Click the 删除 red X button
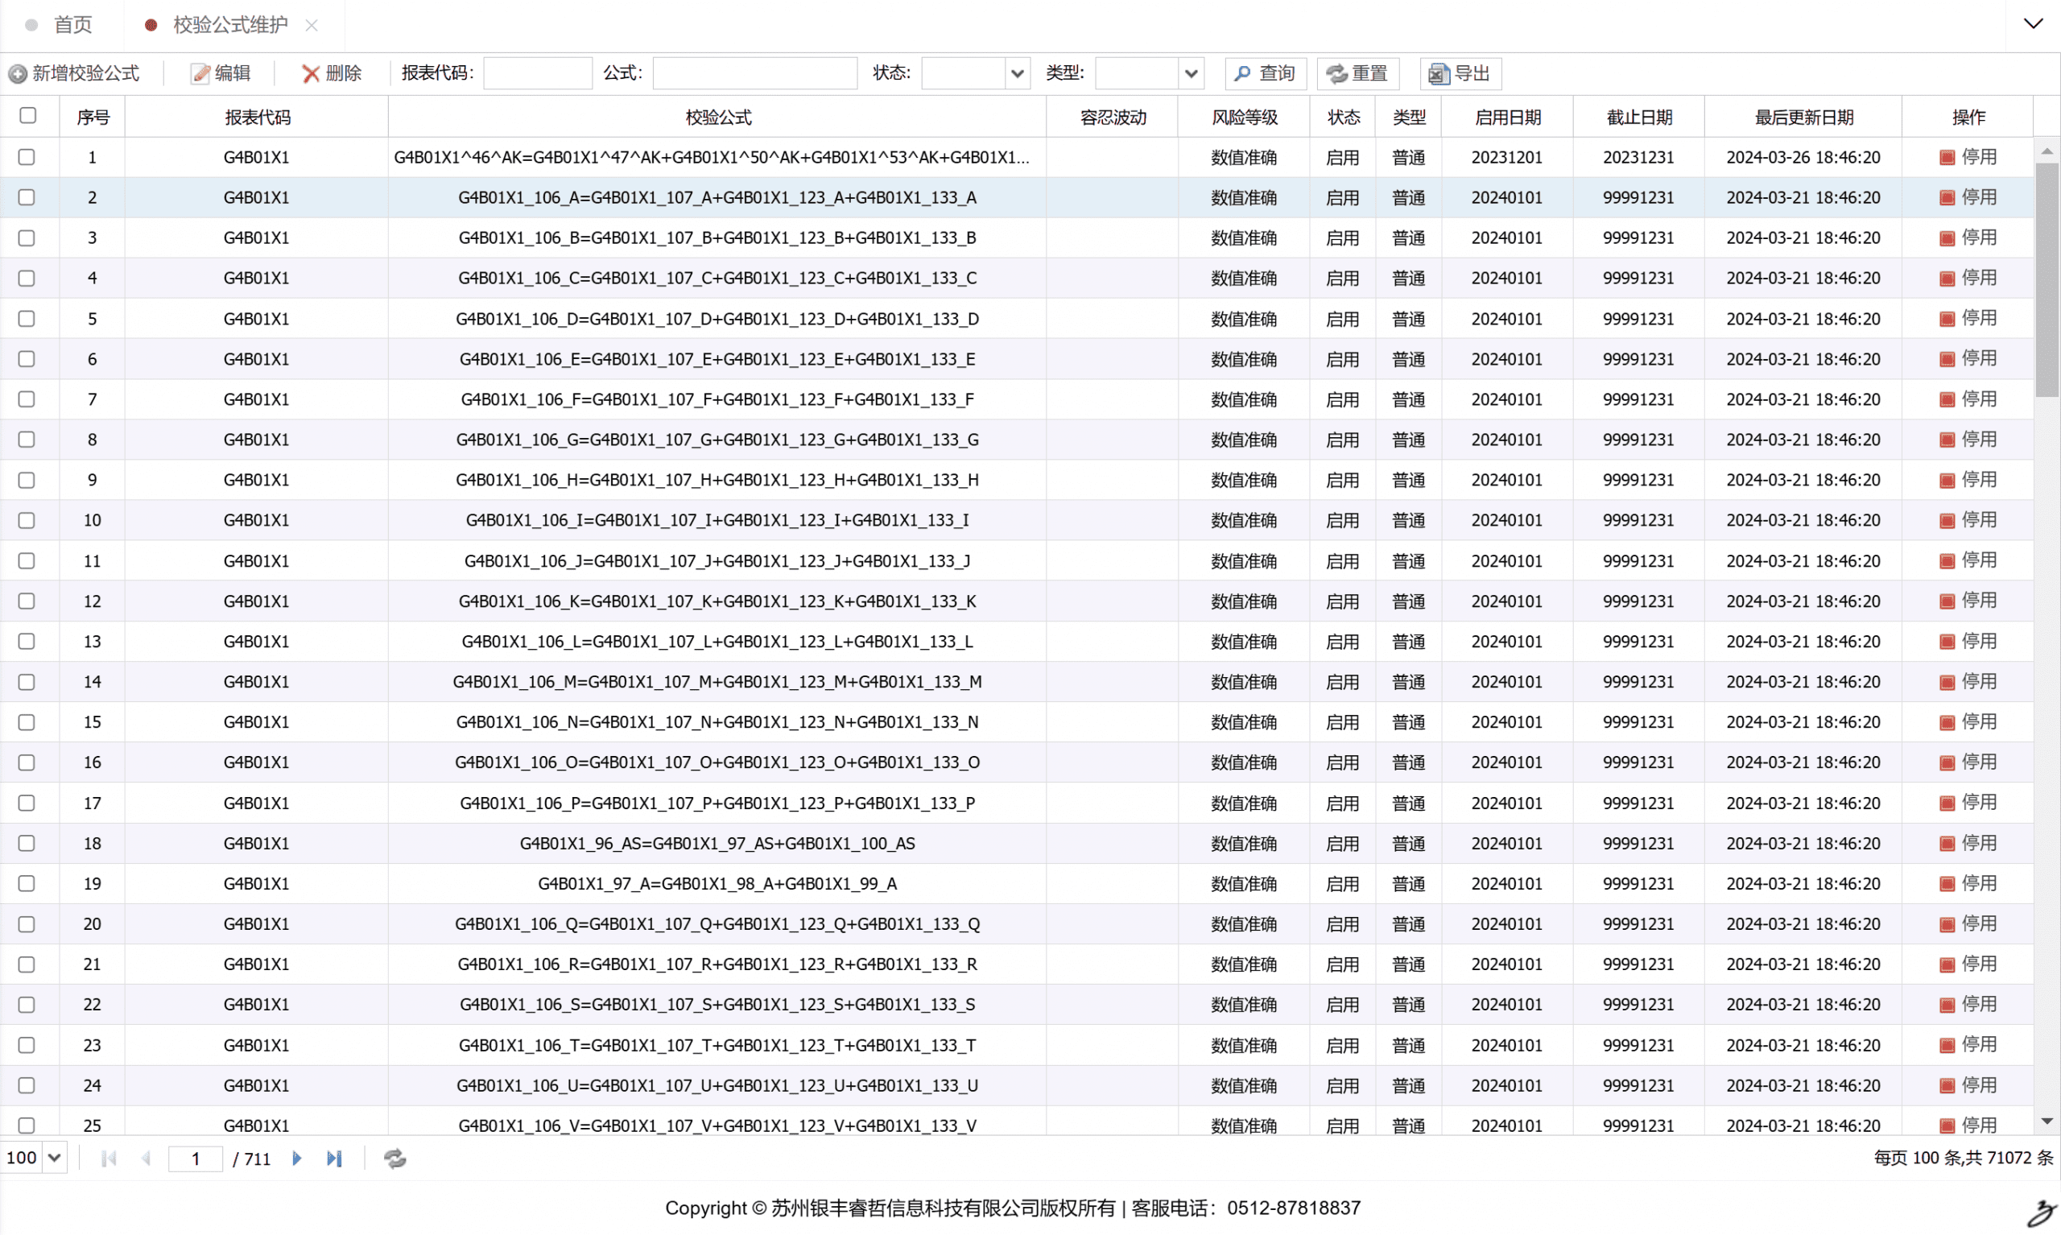This screenshot has height=1235, width=2061. 331,73
